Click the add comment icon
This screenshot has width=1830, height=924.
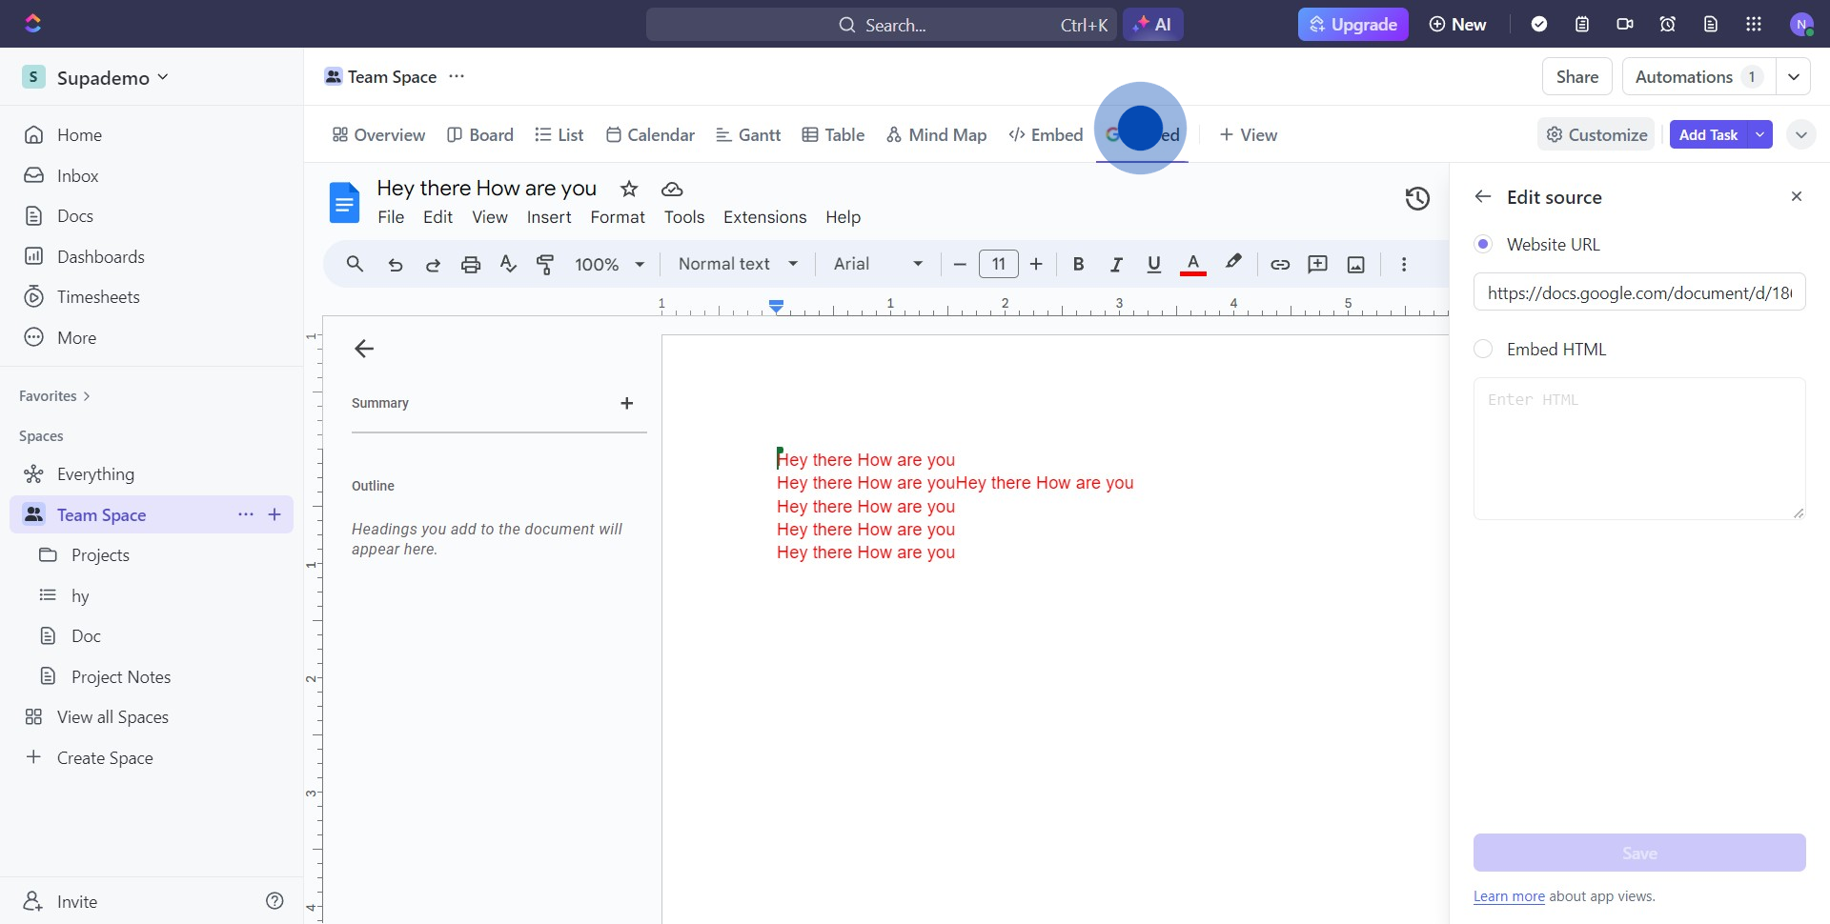pos(1317,265)
